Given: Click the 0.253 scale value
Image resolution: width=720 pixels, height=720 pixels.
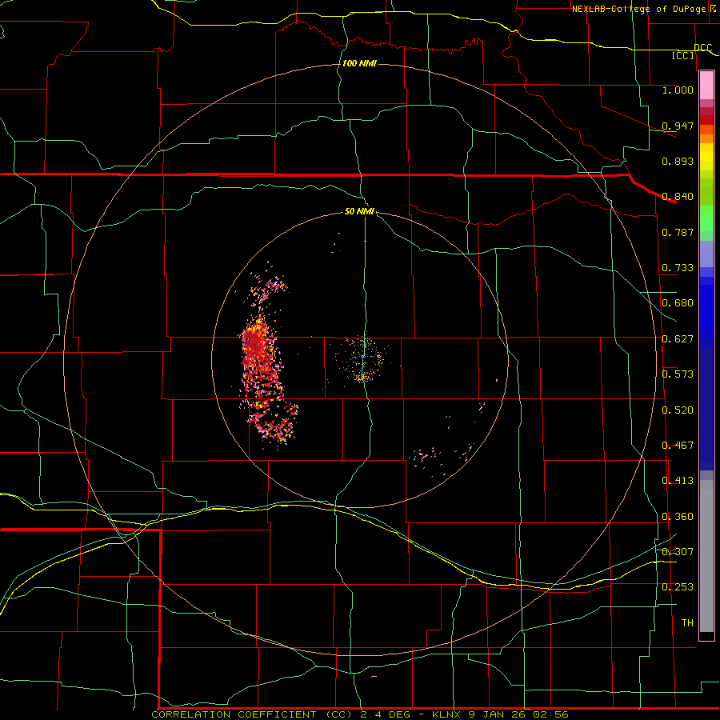Looking at the screenshot, I should pyautogui.click(x=678, y=587).
